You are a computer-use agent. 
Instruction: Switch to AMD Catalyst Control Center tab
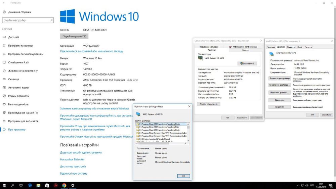pyautogui.click(x=243, y=47)
